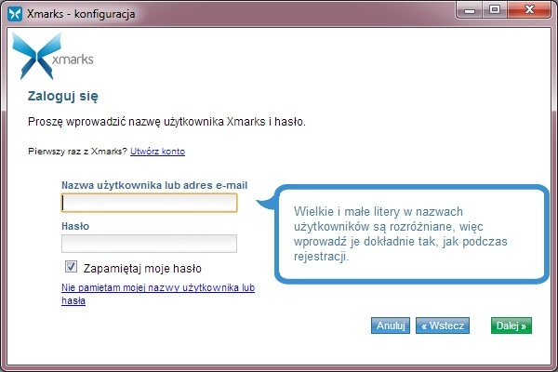
Task: Toggle the Zapamiętaj moje hasło checkbox
Action: click(71, 266)
